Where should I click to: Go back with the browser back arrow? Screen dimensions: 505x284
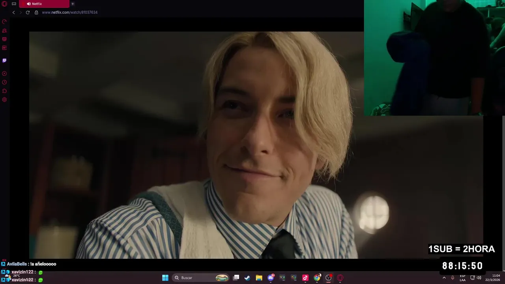(13, 13)
